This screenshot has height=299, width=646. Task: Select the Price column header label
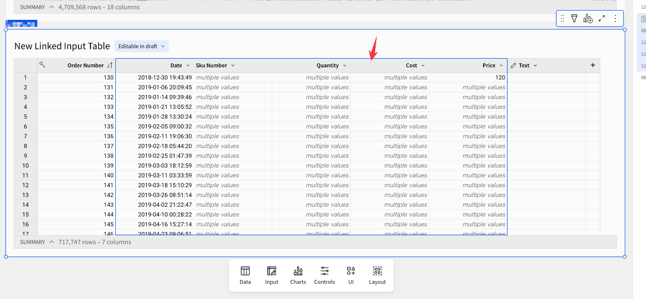(x=489, y=66)
